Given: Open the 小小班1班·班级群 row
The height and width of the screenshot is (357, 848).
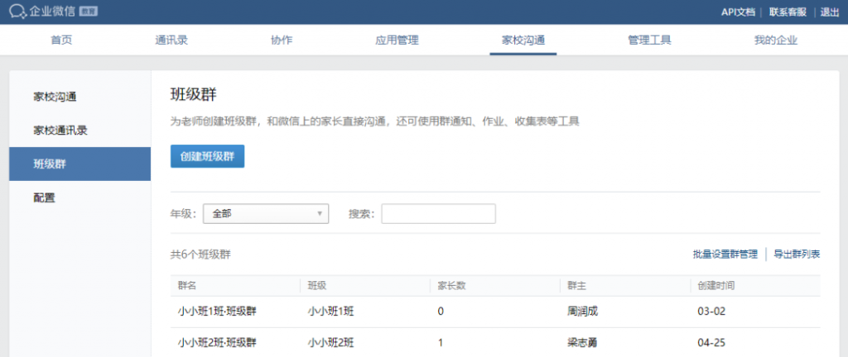Looking at the screenshot, I should 217,312.
